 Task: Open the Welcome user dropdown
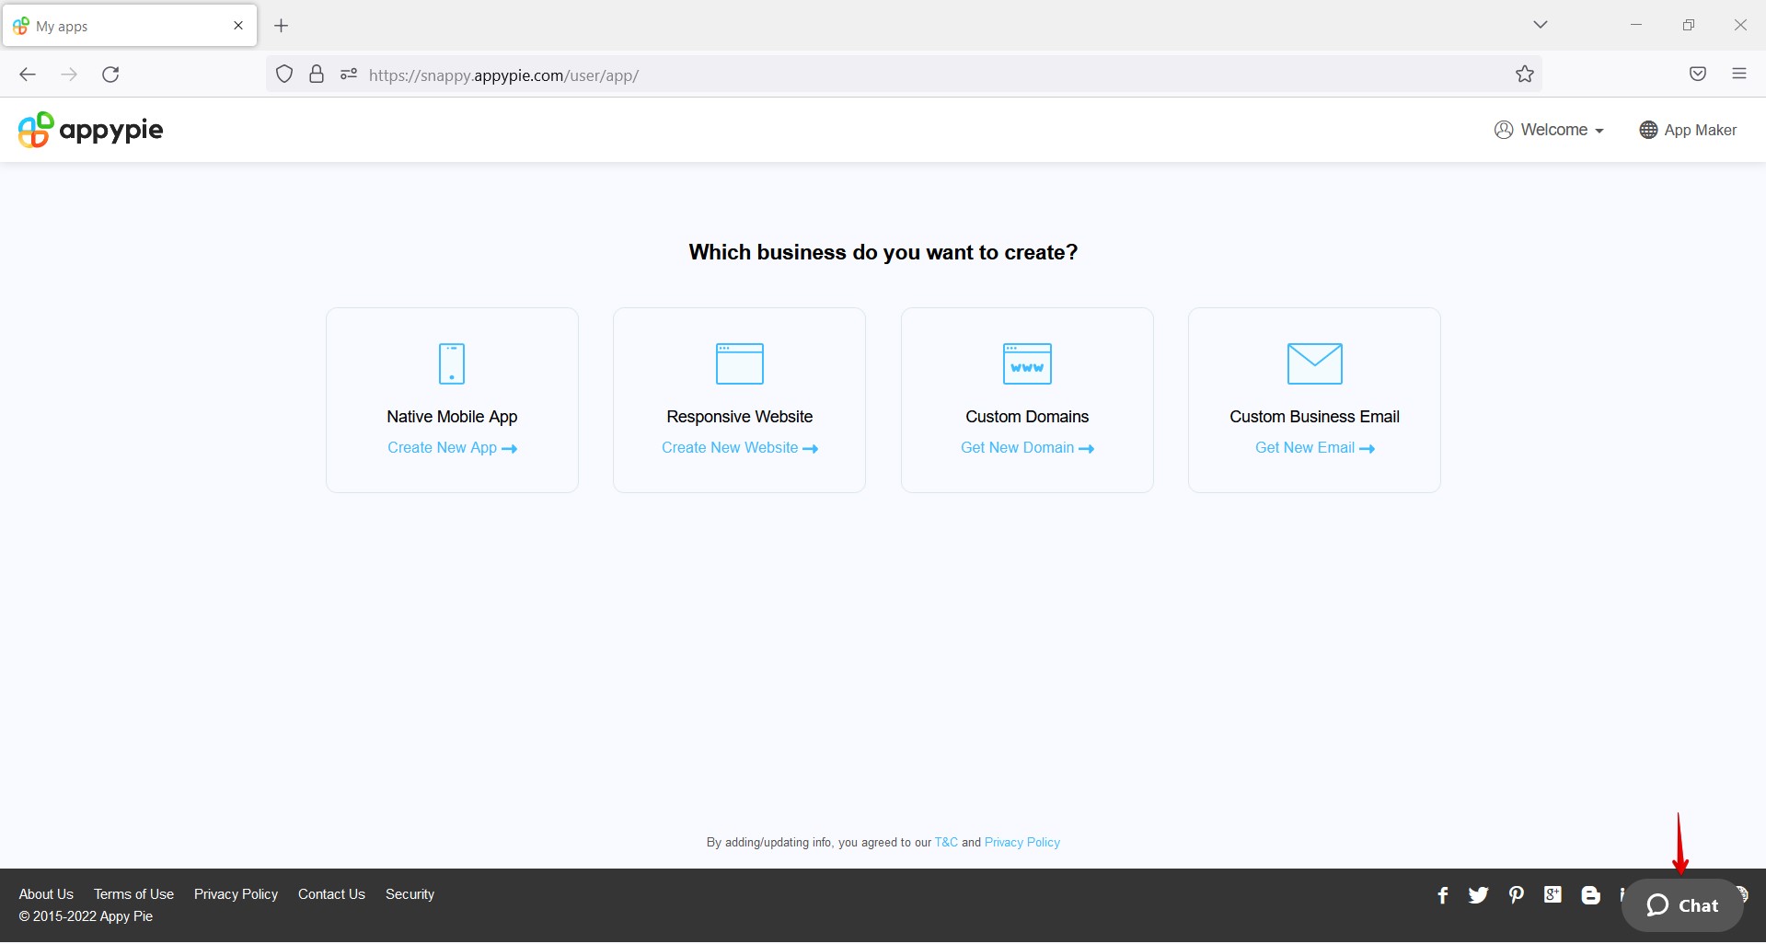pos(1549,130)
